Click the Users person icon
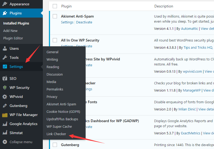Screen dimensions: 214x149 (5, 48)
